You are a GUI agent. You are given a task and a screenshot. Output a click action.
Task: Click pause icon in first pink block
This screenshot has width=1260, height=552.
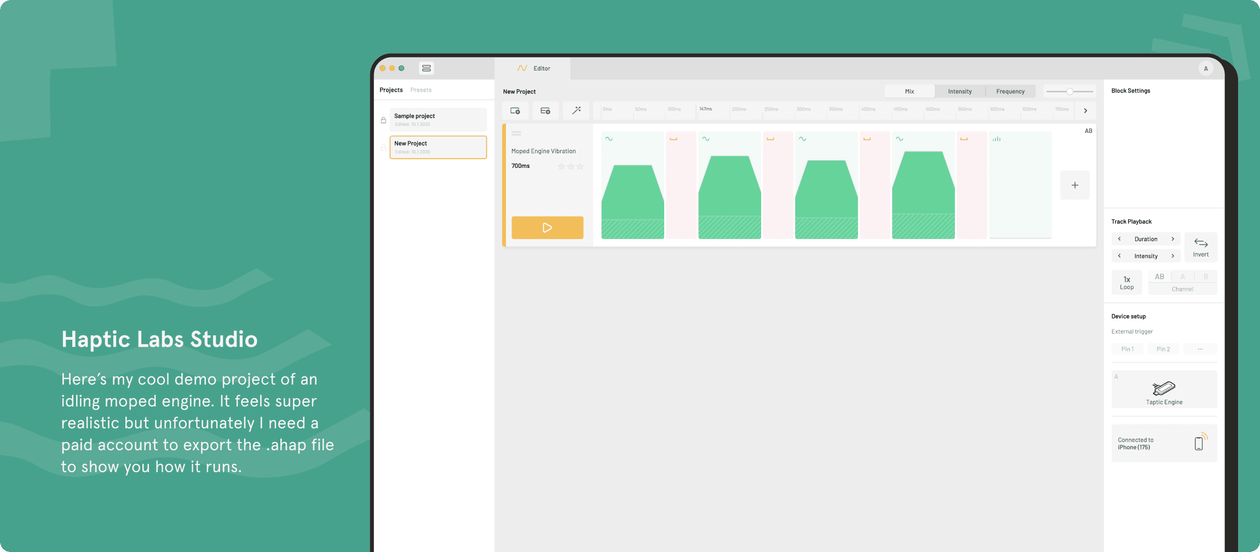click(x=674, y=139)
